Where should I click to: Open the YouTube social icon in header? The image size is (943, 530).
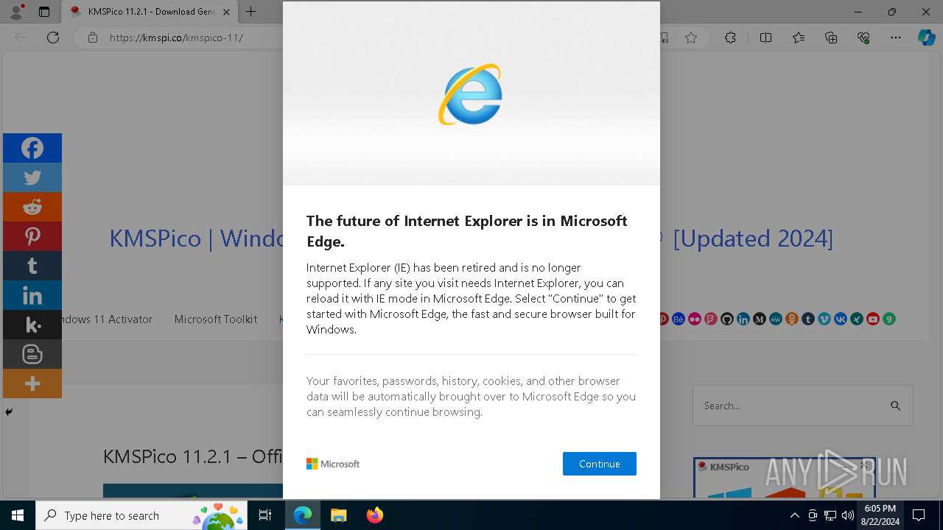pyautogui.click(x=873, y=319)
